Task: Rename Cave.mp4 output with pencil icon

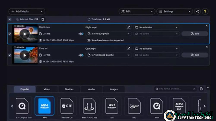Action: (x=129, y=49)
